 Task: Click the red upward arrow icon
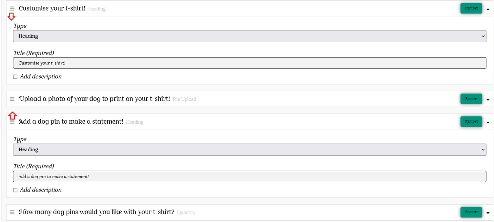(x=12, y=115)
